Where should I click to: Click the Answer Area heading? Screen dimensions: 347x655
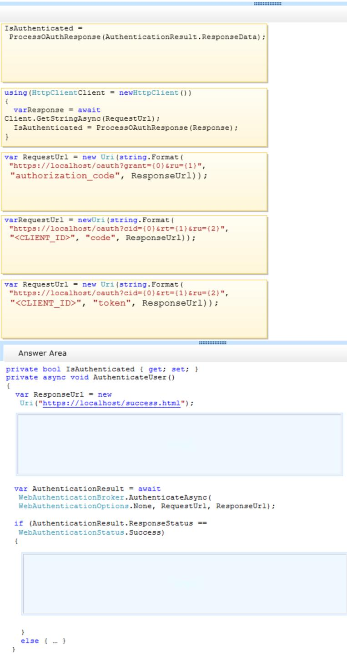click(x=42, y=353)
